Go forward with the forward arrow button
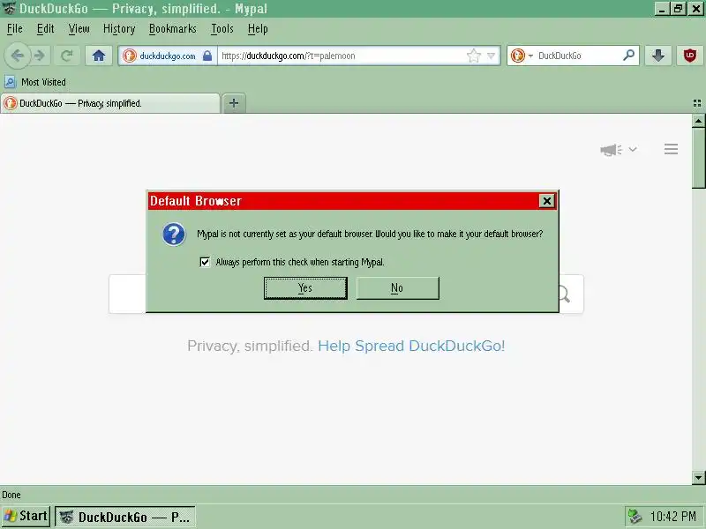 [x=40, y=56]
